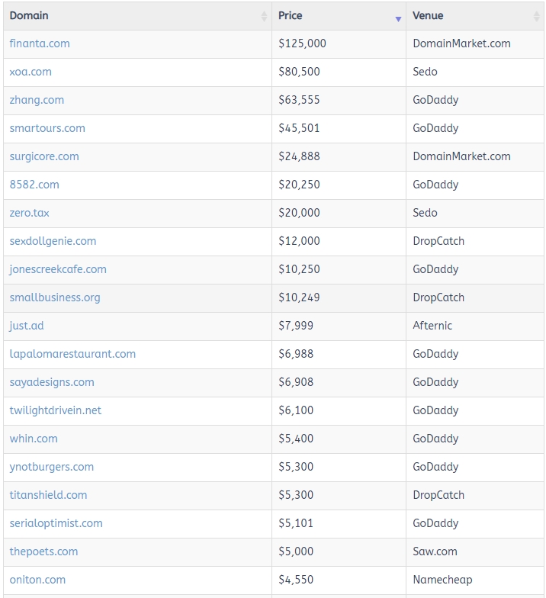The image size is (546, 598).
Task: Click the $6,908 price value
Action: pyautogui.click(x=296, y=382)
